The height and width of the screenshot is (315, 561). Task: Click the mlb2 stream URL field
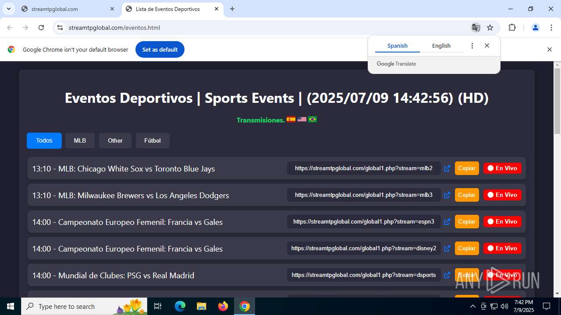pyautogui.click(x=364, y=168)
